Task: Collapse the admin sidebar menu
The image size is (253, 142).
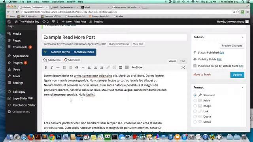Action: [x=19, y=112]
